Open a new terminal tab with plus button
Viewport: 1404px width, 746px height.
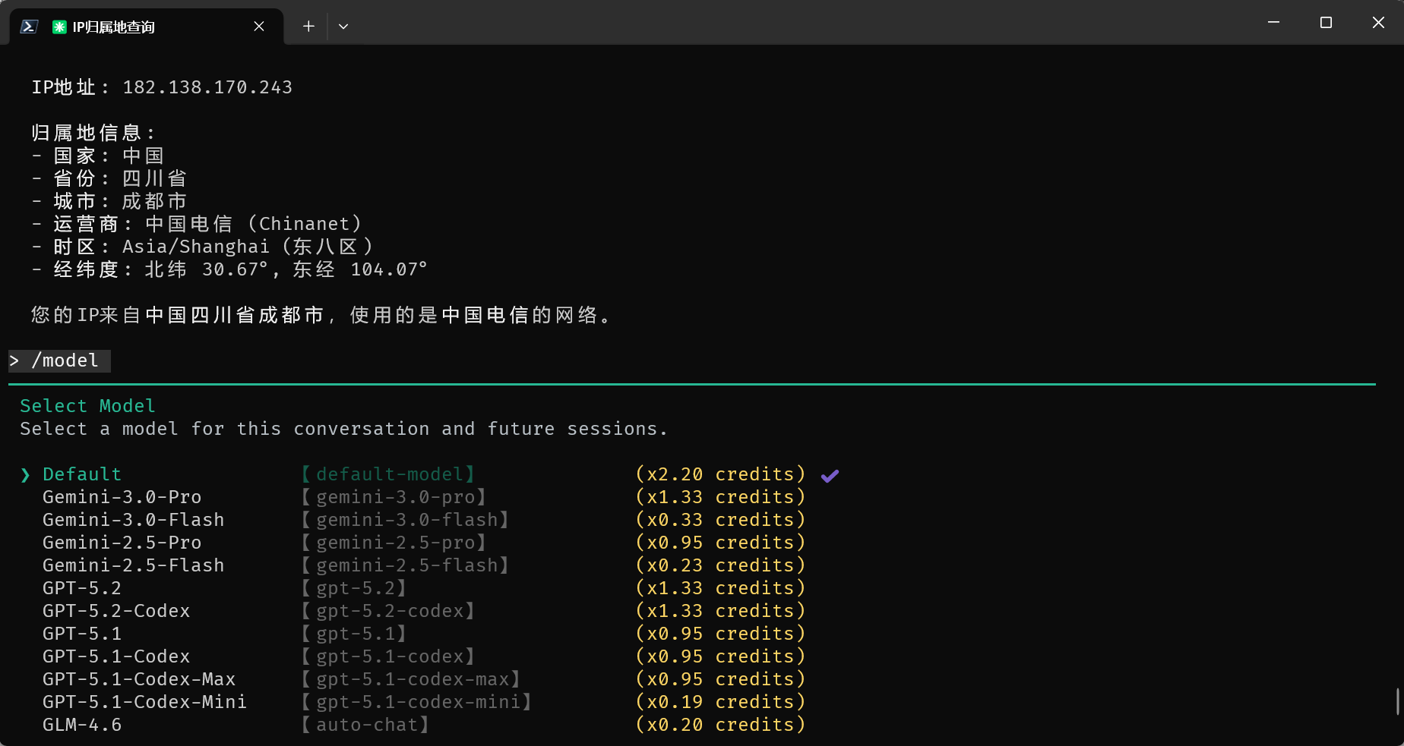pos(308,27)
